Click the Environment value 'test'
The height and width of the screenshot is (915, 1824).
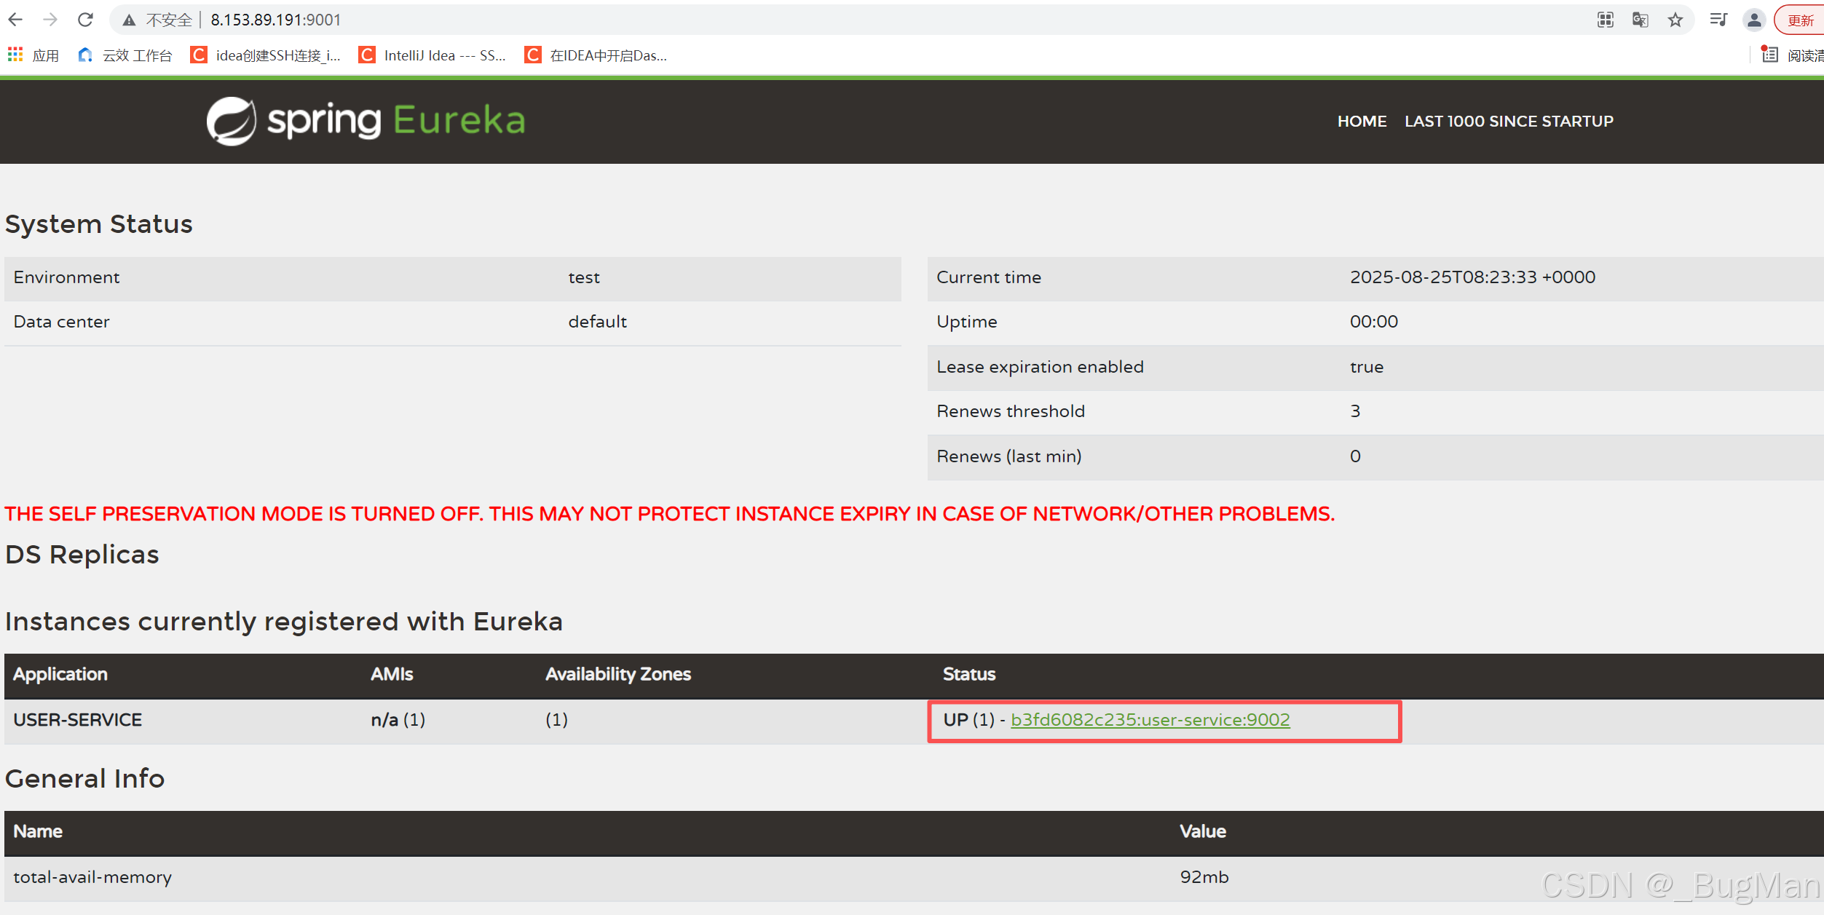point(584,277)
